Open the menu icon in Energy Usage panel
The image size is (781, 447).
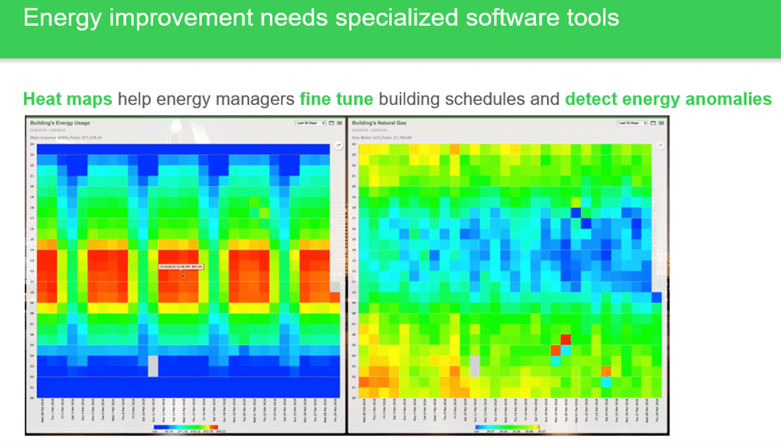[x=339, y=123]
